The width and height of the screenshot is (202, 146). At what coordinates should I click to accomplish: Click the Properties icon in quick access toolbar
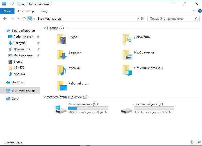tap(13, 4)
